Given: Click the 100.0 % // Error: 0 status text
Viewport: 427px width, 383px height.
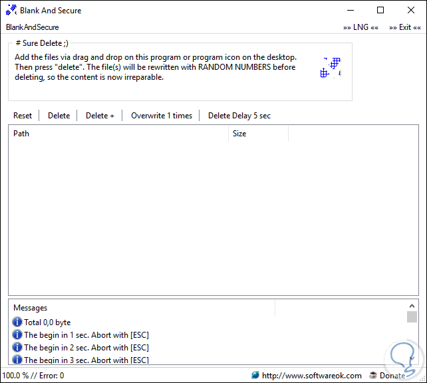Looking at the screenshot, I should tap(33, 376).
